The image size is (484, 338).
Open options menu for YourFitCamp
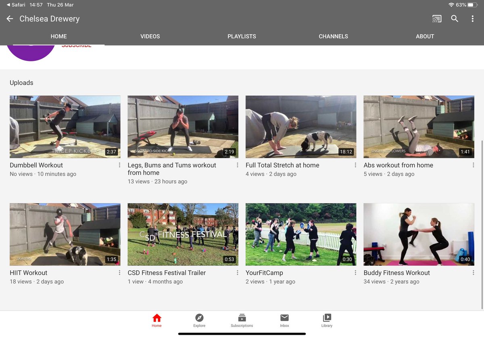coord(355,273)
